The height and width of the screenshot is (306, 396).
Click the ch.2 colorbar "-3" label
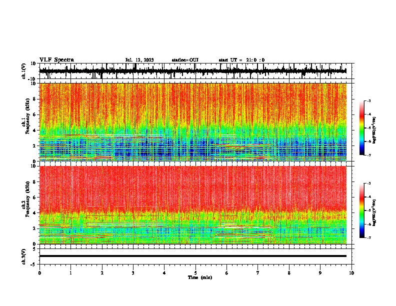[x=369, y=183]
